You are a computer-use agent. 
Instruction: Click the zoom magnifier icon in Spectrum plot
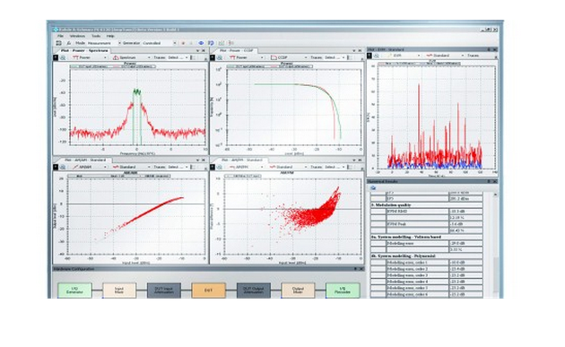(63, 57)
